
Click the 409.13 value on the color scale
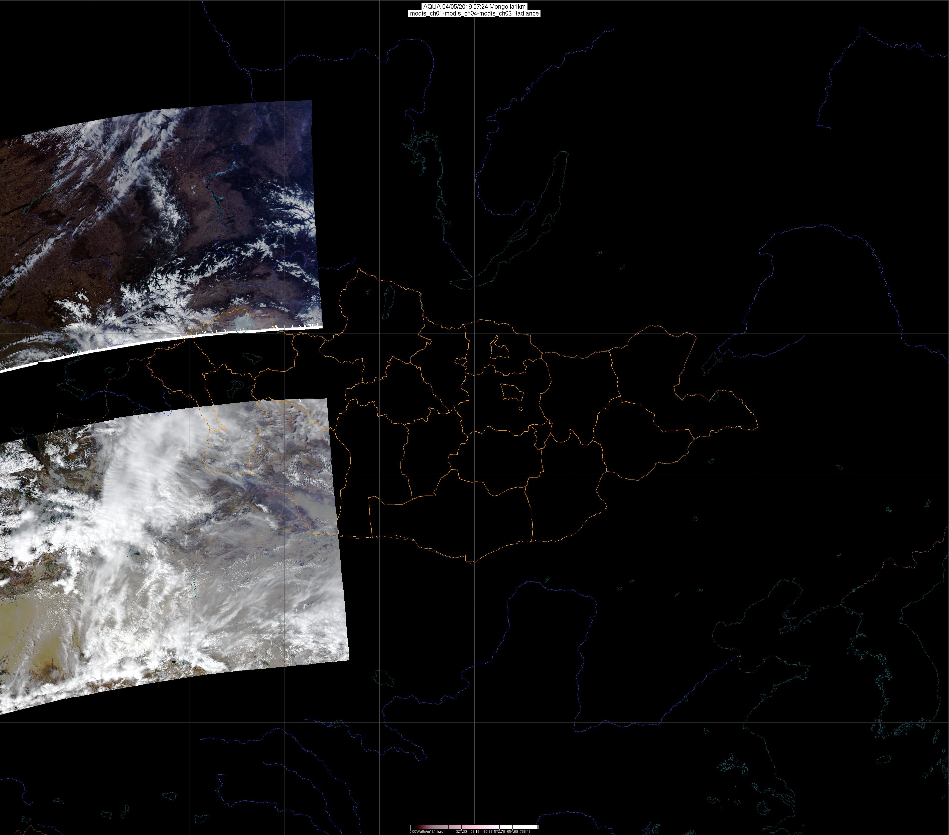(x=474, y=832)
